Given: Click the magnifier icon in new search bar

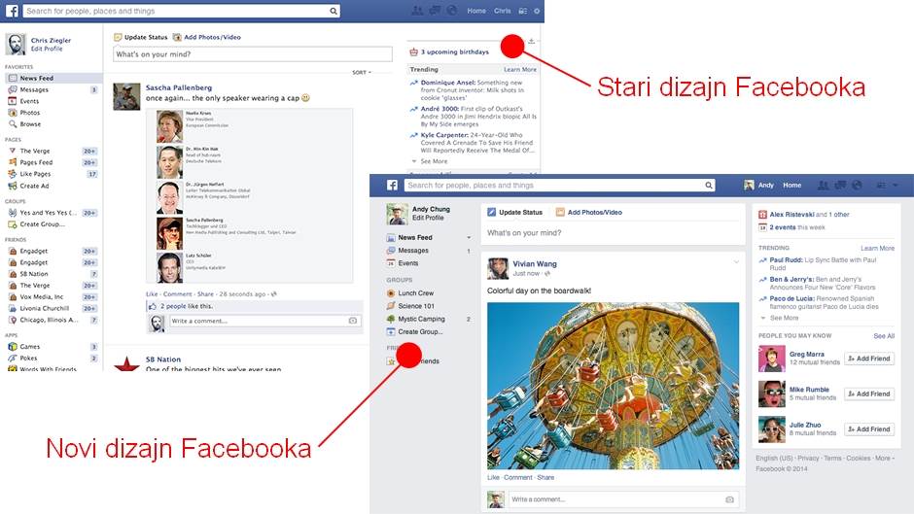Looking at the screenshot, I should (x=709, y=185).
